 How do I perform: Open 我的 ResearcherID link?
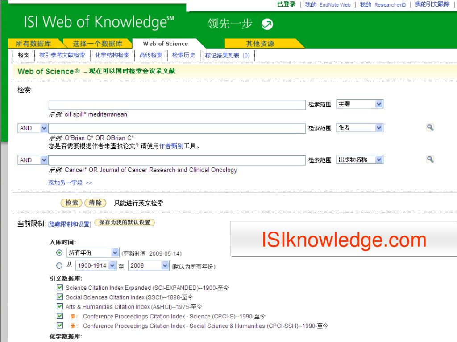[382, 4]
